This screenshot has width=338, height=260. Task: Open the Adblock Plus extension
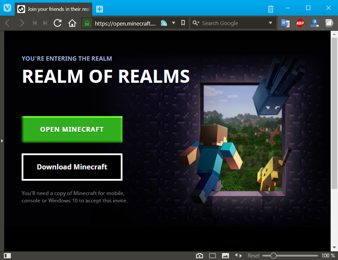[300, 23]
